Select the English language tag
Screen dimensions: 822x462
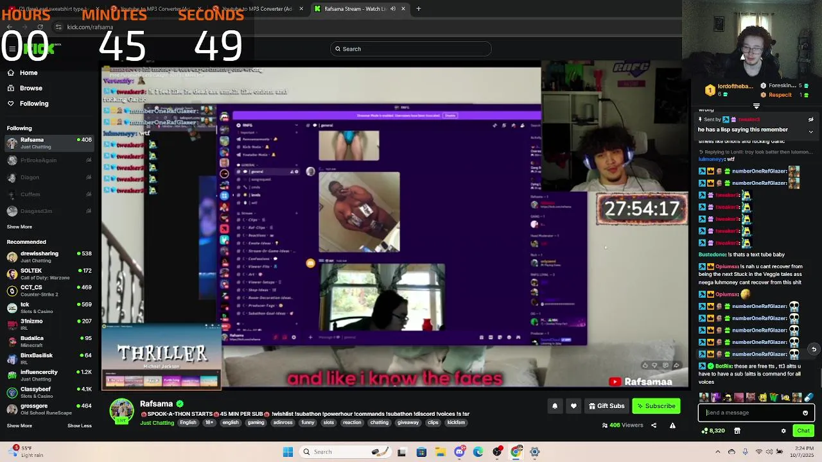point(188,423)
